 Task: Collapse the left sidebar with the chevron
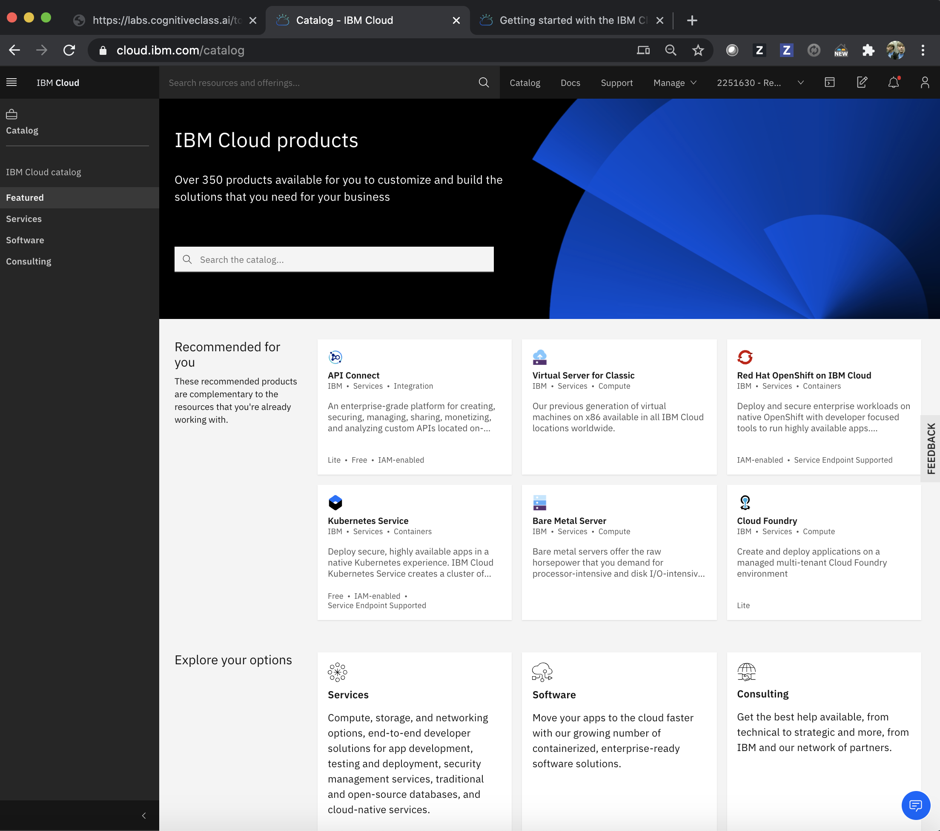[x=143, y=816]
